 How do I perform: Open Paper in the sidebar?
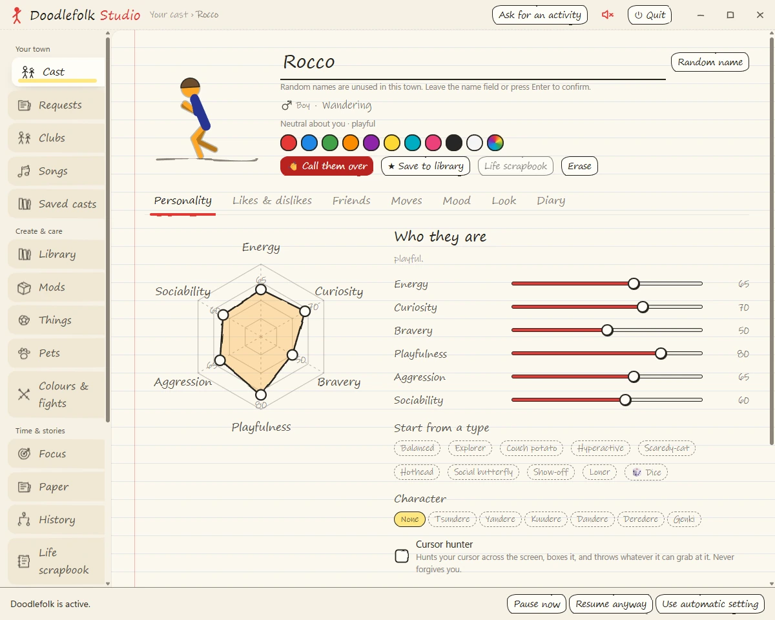pyautogui.click(x=56, y=486)
